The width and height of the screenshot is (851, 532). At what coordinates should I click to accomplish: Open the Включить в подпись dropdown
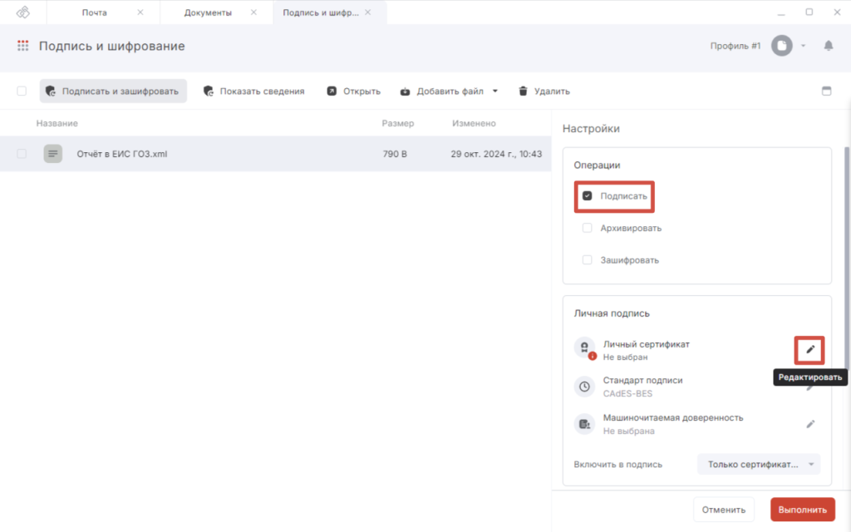[759, 464]
